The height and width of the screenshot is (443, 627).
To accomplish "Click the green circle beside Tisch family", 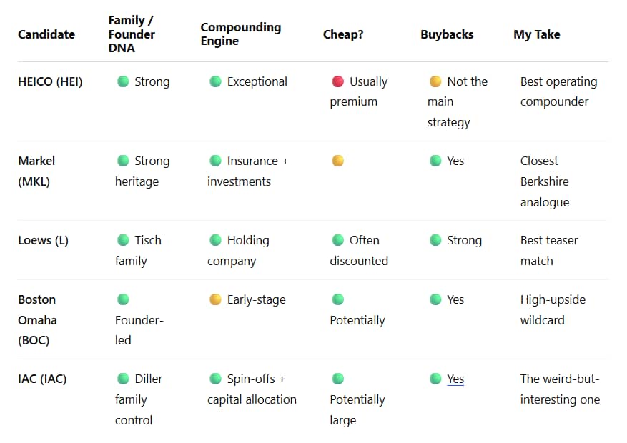I will pyautogui.click(x=123, y=241).
